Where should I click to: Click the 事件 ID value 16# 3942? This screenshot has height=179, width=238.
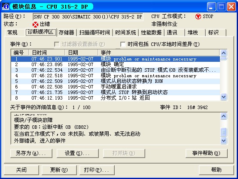coord(197,107)
